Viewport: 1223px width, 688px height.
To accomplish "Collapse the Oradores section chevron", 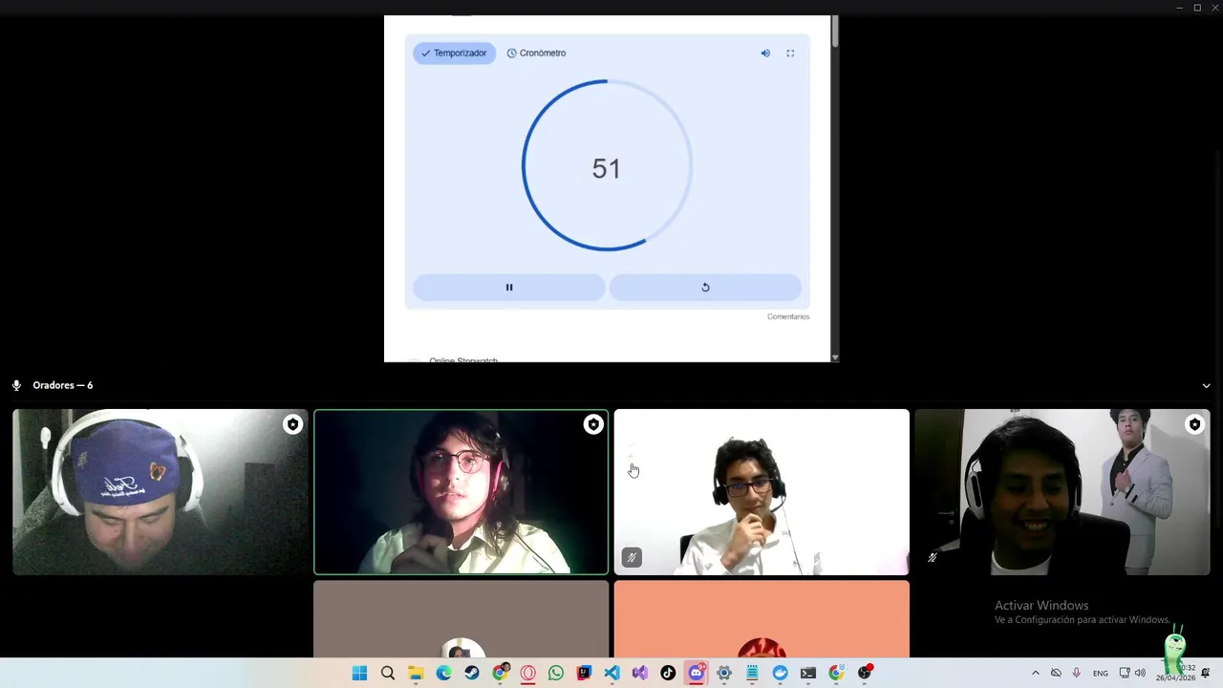I will pyautogui.click(x=1206, y=386).
